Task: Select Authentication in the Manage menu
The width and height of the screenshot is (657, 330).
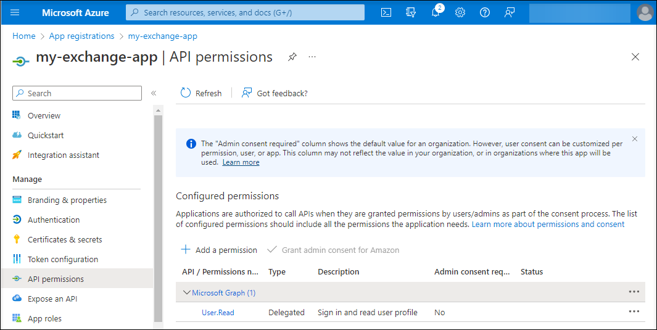Action: coord(54,220)
